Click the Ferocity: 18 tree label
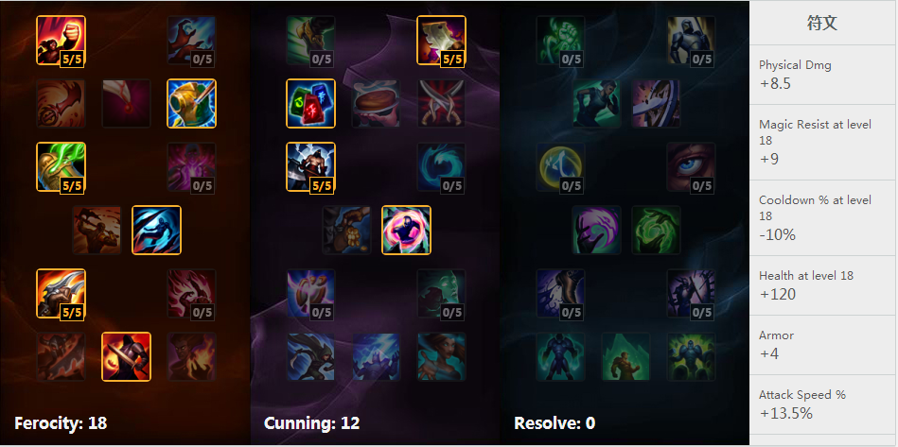The width and height of the screenshot is (898, 447). [x=61, y=423]
